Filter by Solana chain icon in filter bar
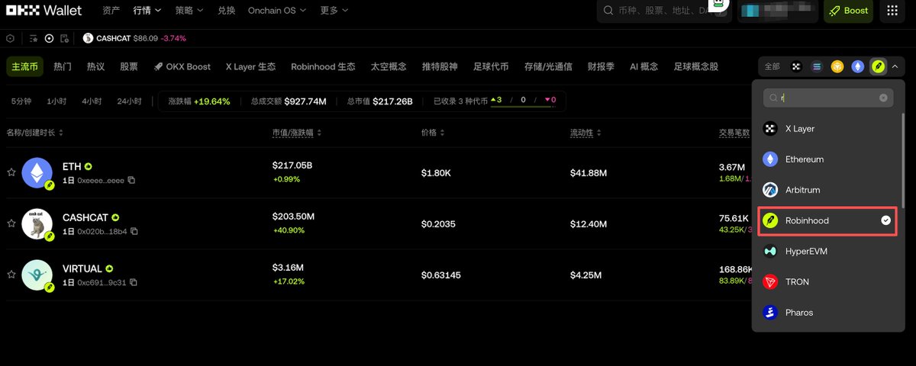This screenshot has height=366, width=916. (x=817, y=66)
